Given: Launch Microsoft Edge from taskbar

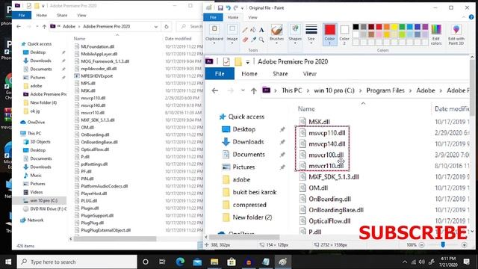Looking at the screenshot, I should 180,262.
